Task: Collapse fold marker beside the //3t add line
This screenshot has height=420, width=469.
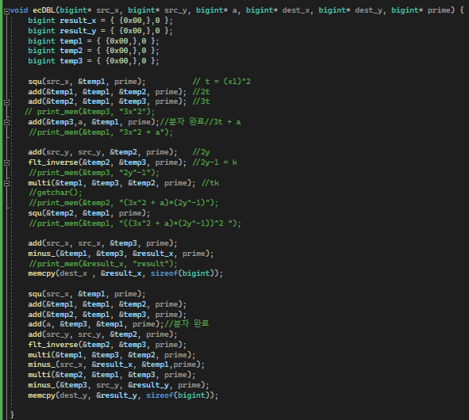Action: click(x=6, y=102)
